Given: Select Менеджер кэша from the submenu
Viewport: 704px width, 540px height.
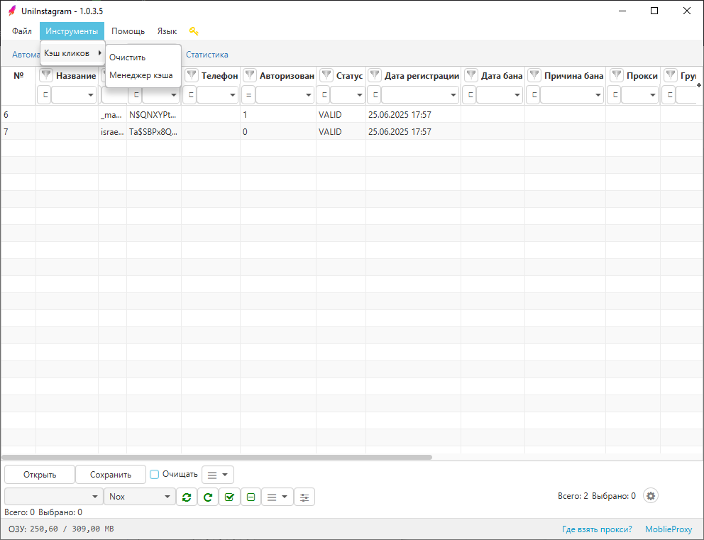Looking at the screenshot, I should 141,75.
